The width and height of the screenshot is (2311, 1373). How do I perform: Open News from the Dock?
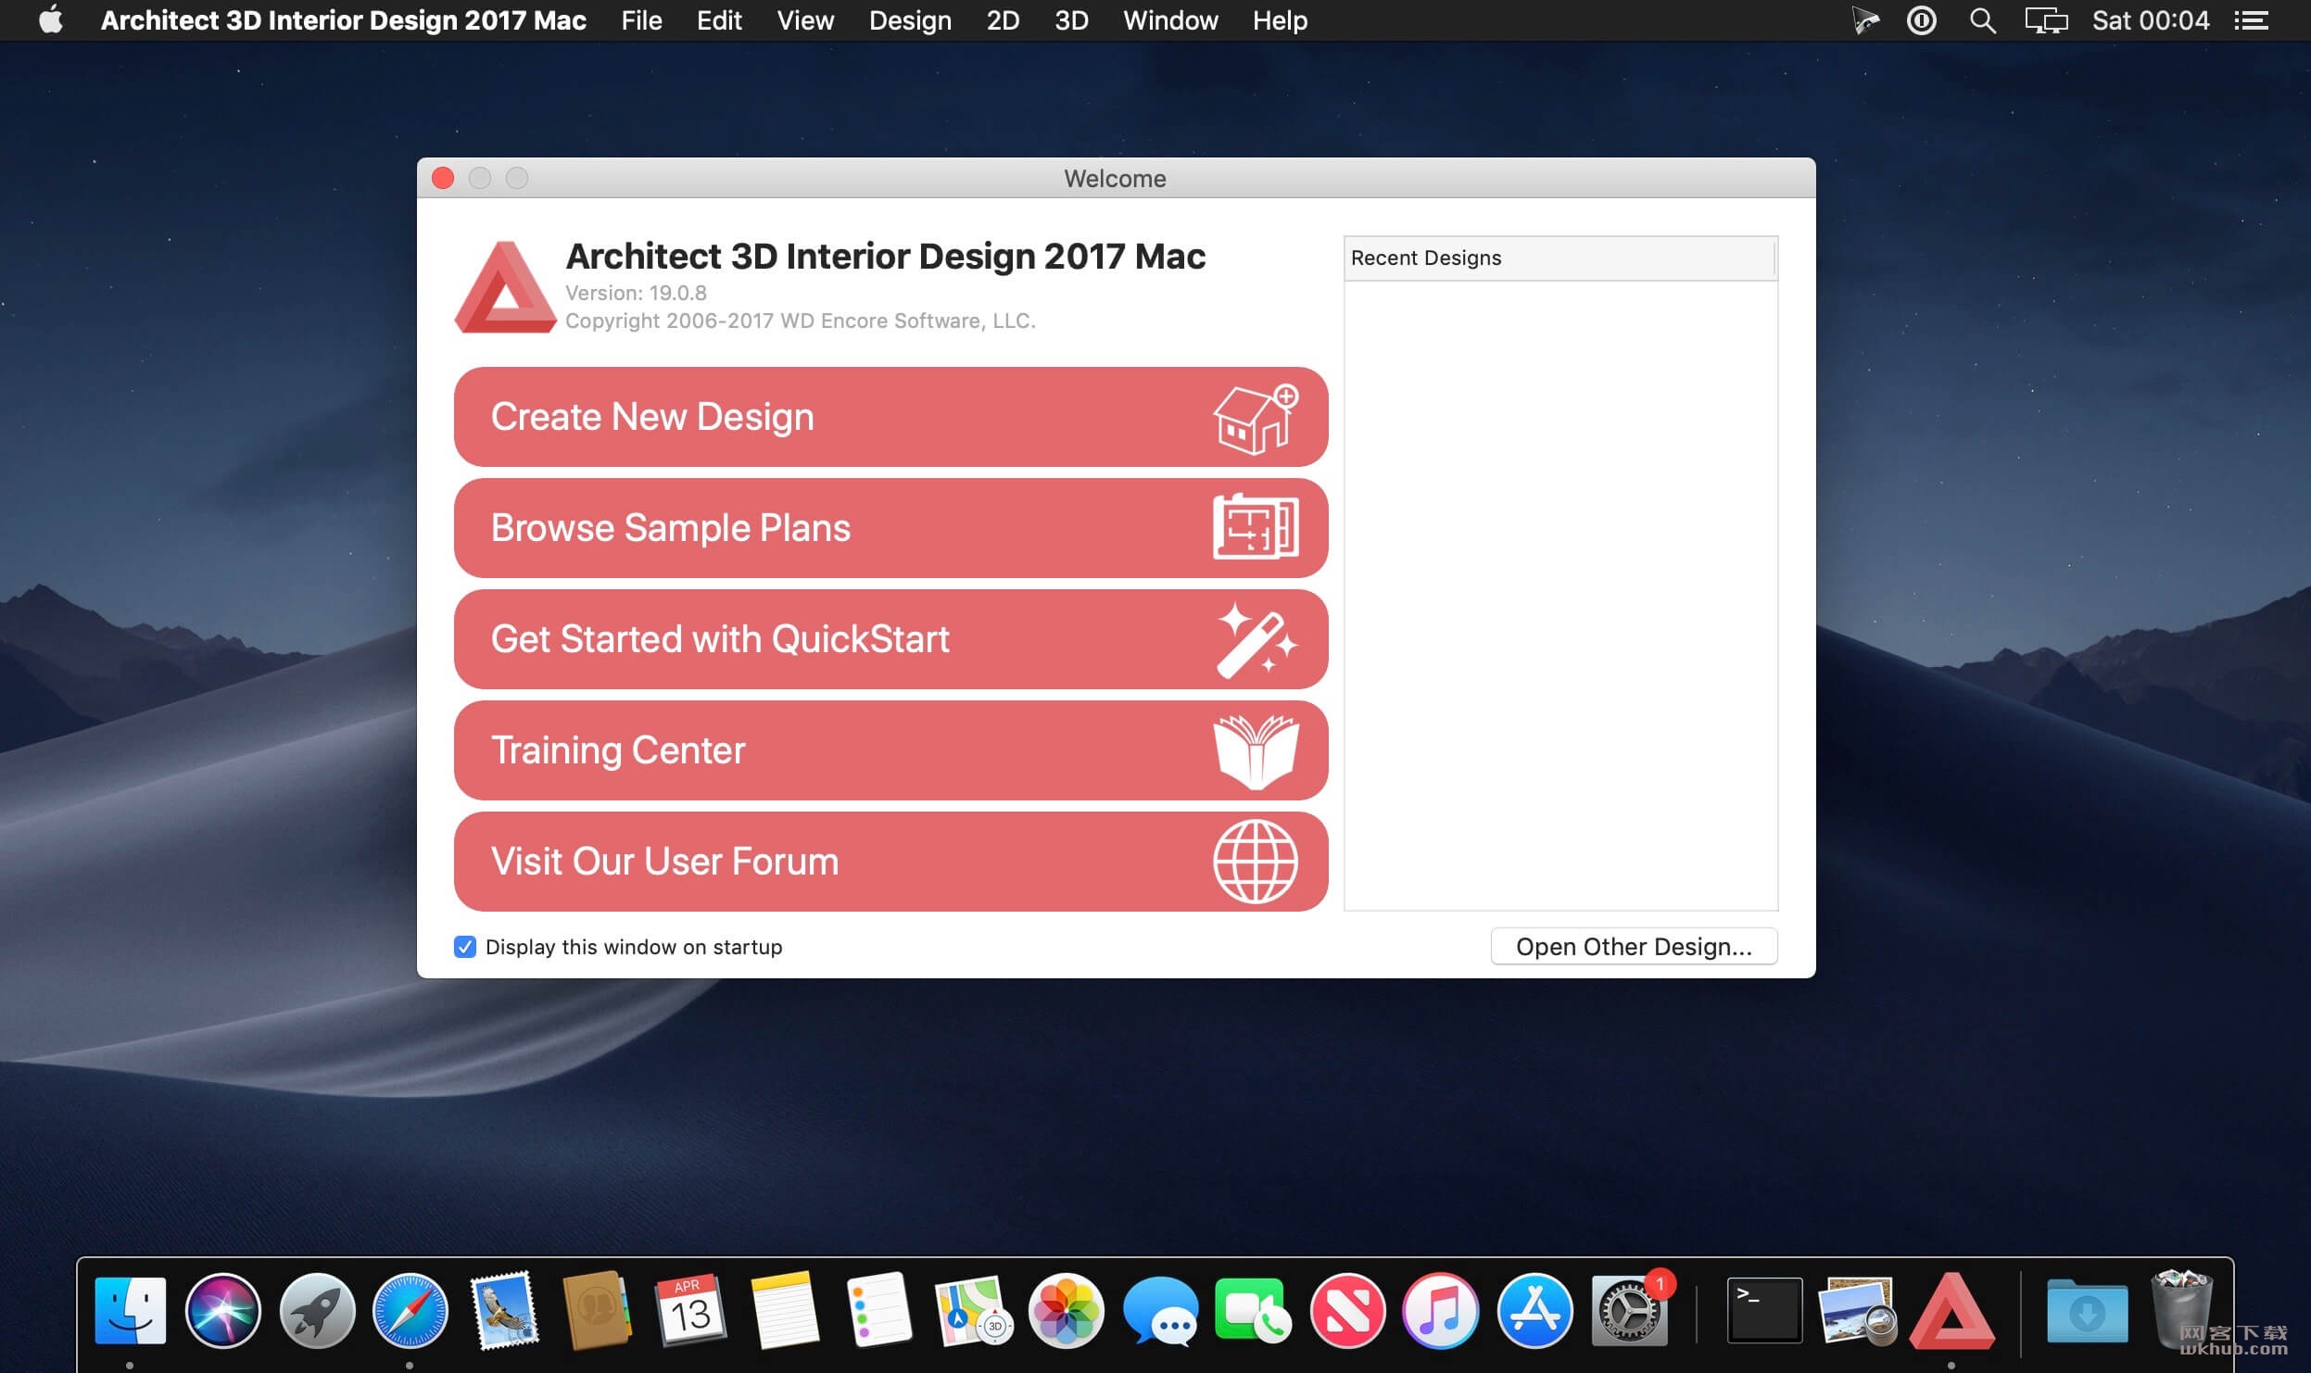point(1347,1310)
